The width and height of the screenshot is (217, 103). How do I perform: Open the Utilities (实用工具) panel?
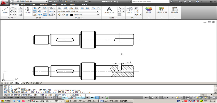(162, 10)
